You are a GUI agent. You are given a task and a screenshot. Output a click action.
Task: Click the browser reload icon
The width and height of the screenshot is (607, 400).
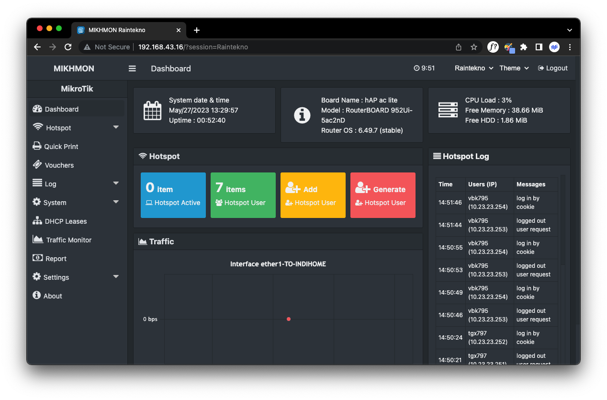pos(68,47)
